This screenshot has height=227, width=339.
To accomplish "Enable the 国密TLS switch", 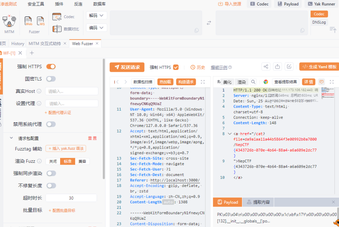I will (x=51, y=79).
